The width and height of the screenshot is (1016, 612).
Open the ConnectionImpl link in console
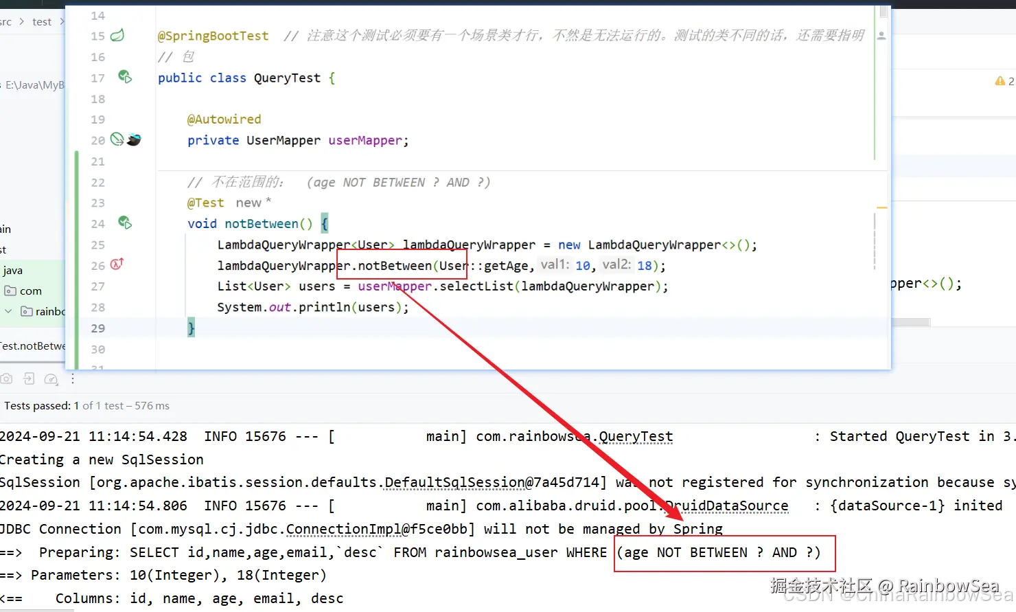(x=343, y=529)
